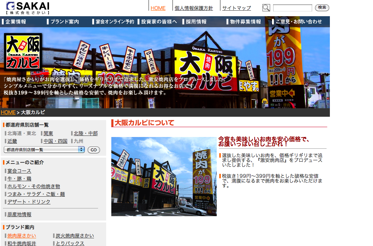Image resolution: width=373 pixels, height=246 pixels.
Task: Click the GO button
Action: pos(94,150)
